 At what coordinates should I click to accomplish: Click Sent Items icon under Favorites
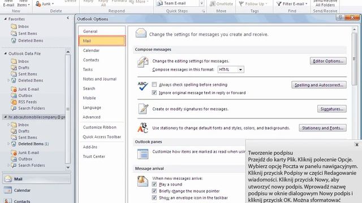(14, 34)
